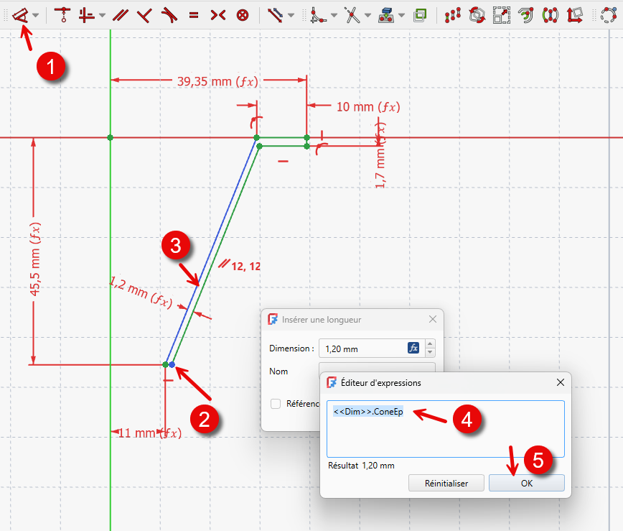Image resolution: width=623 pixels, height=531 pixels.
Task: Click the fx expression button in Dimension field
Action: click(x=413, y=348)
